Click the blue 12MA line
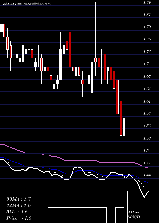The image size is (159, 223). (85, 171)
